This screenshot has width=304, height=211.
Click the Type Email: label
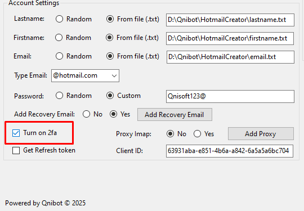(x=30, y=75)
